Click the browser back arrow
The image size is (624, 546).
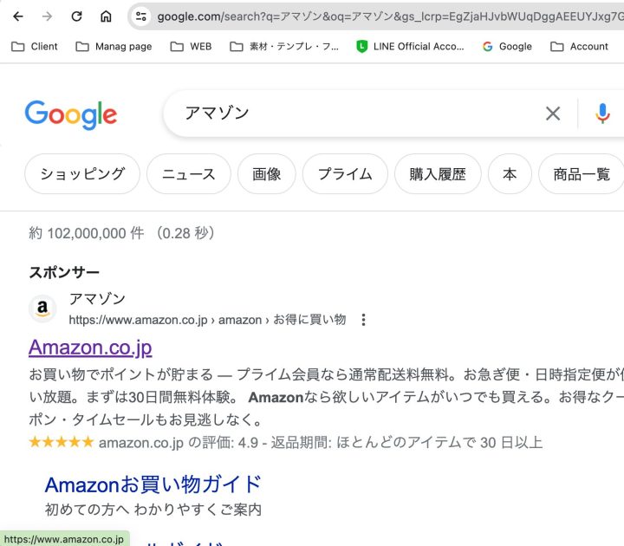click(x=18, y=16)
